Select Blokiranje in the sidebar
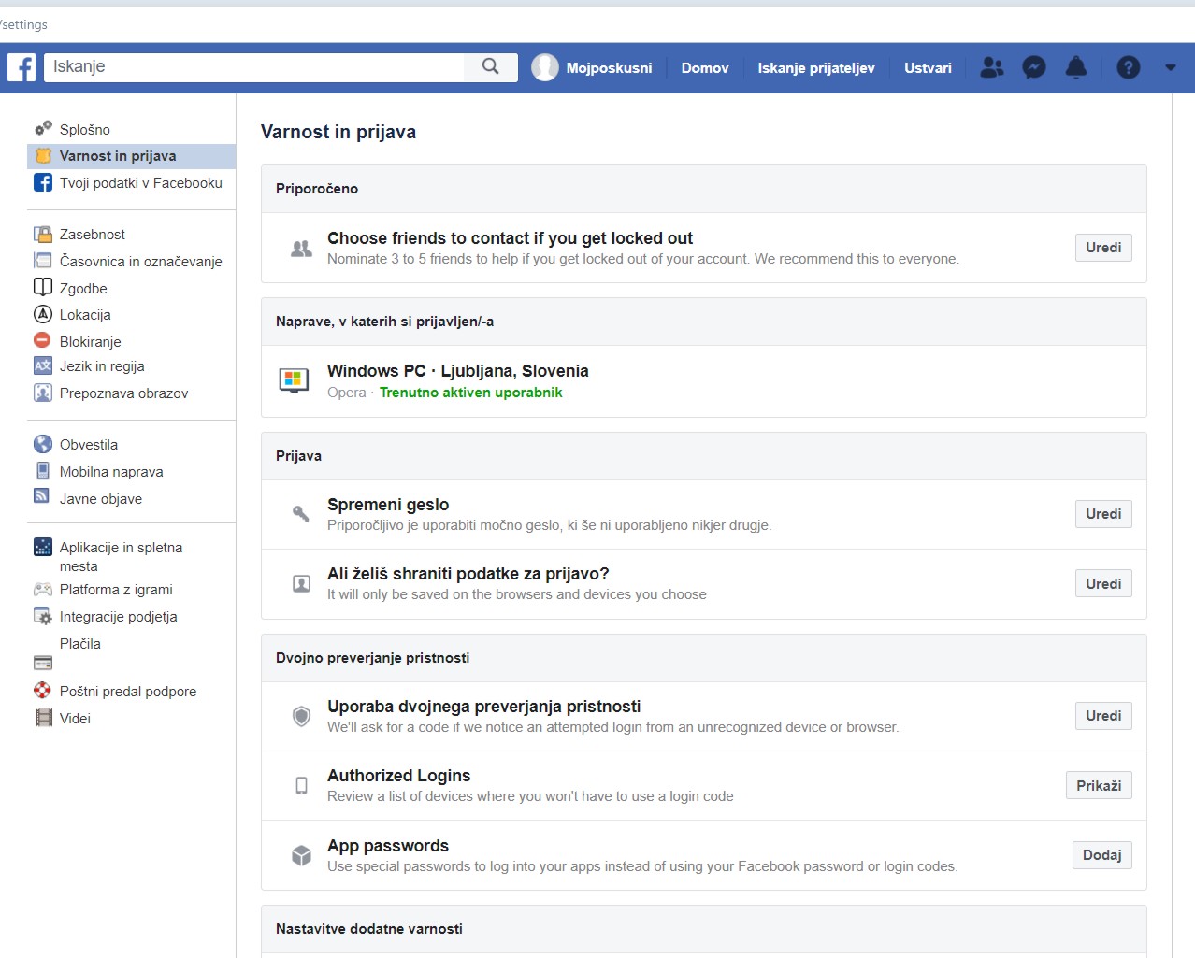1195x958 pixels. (x=90, y=342)
